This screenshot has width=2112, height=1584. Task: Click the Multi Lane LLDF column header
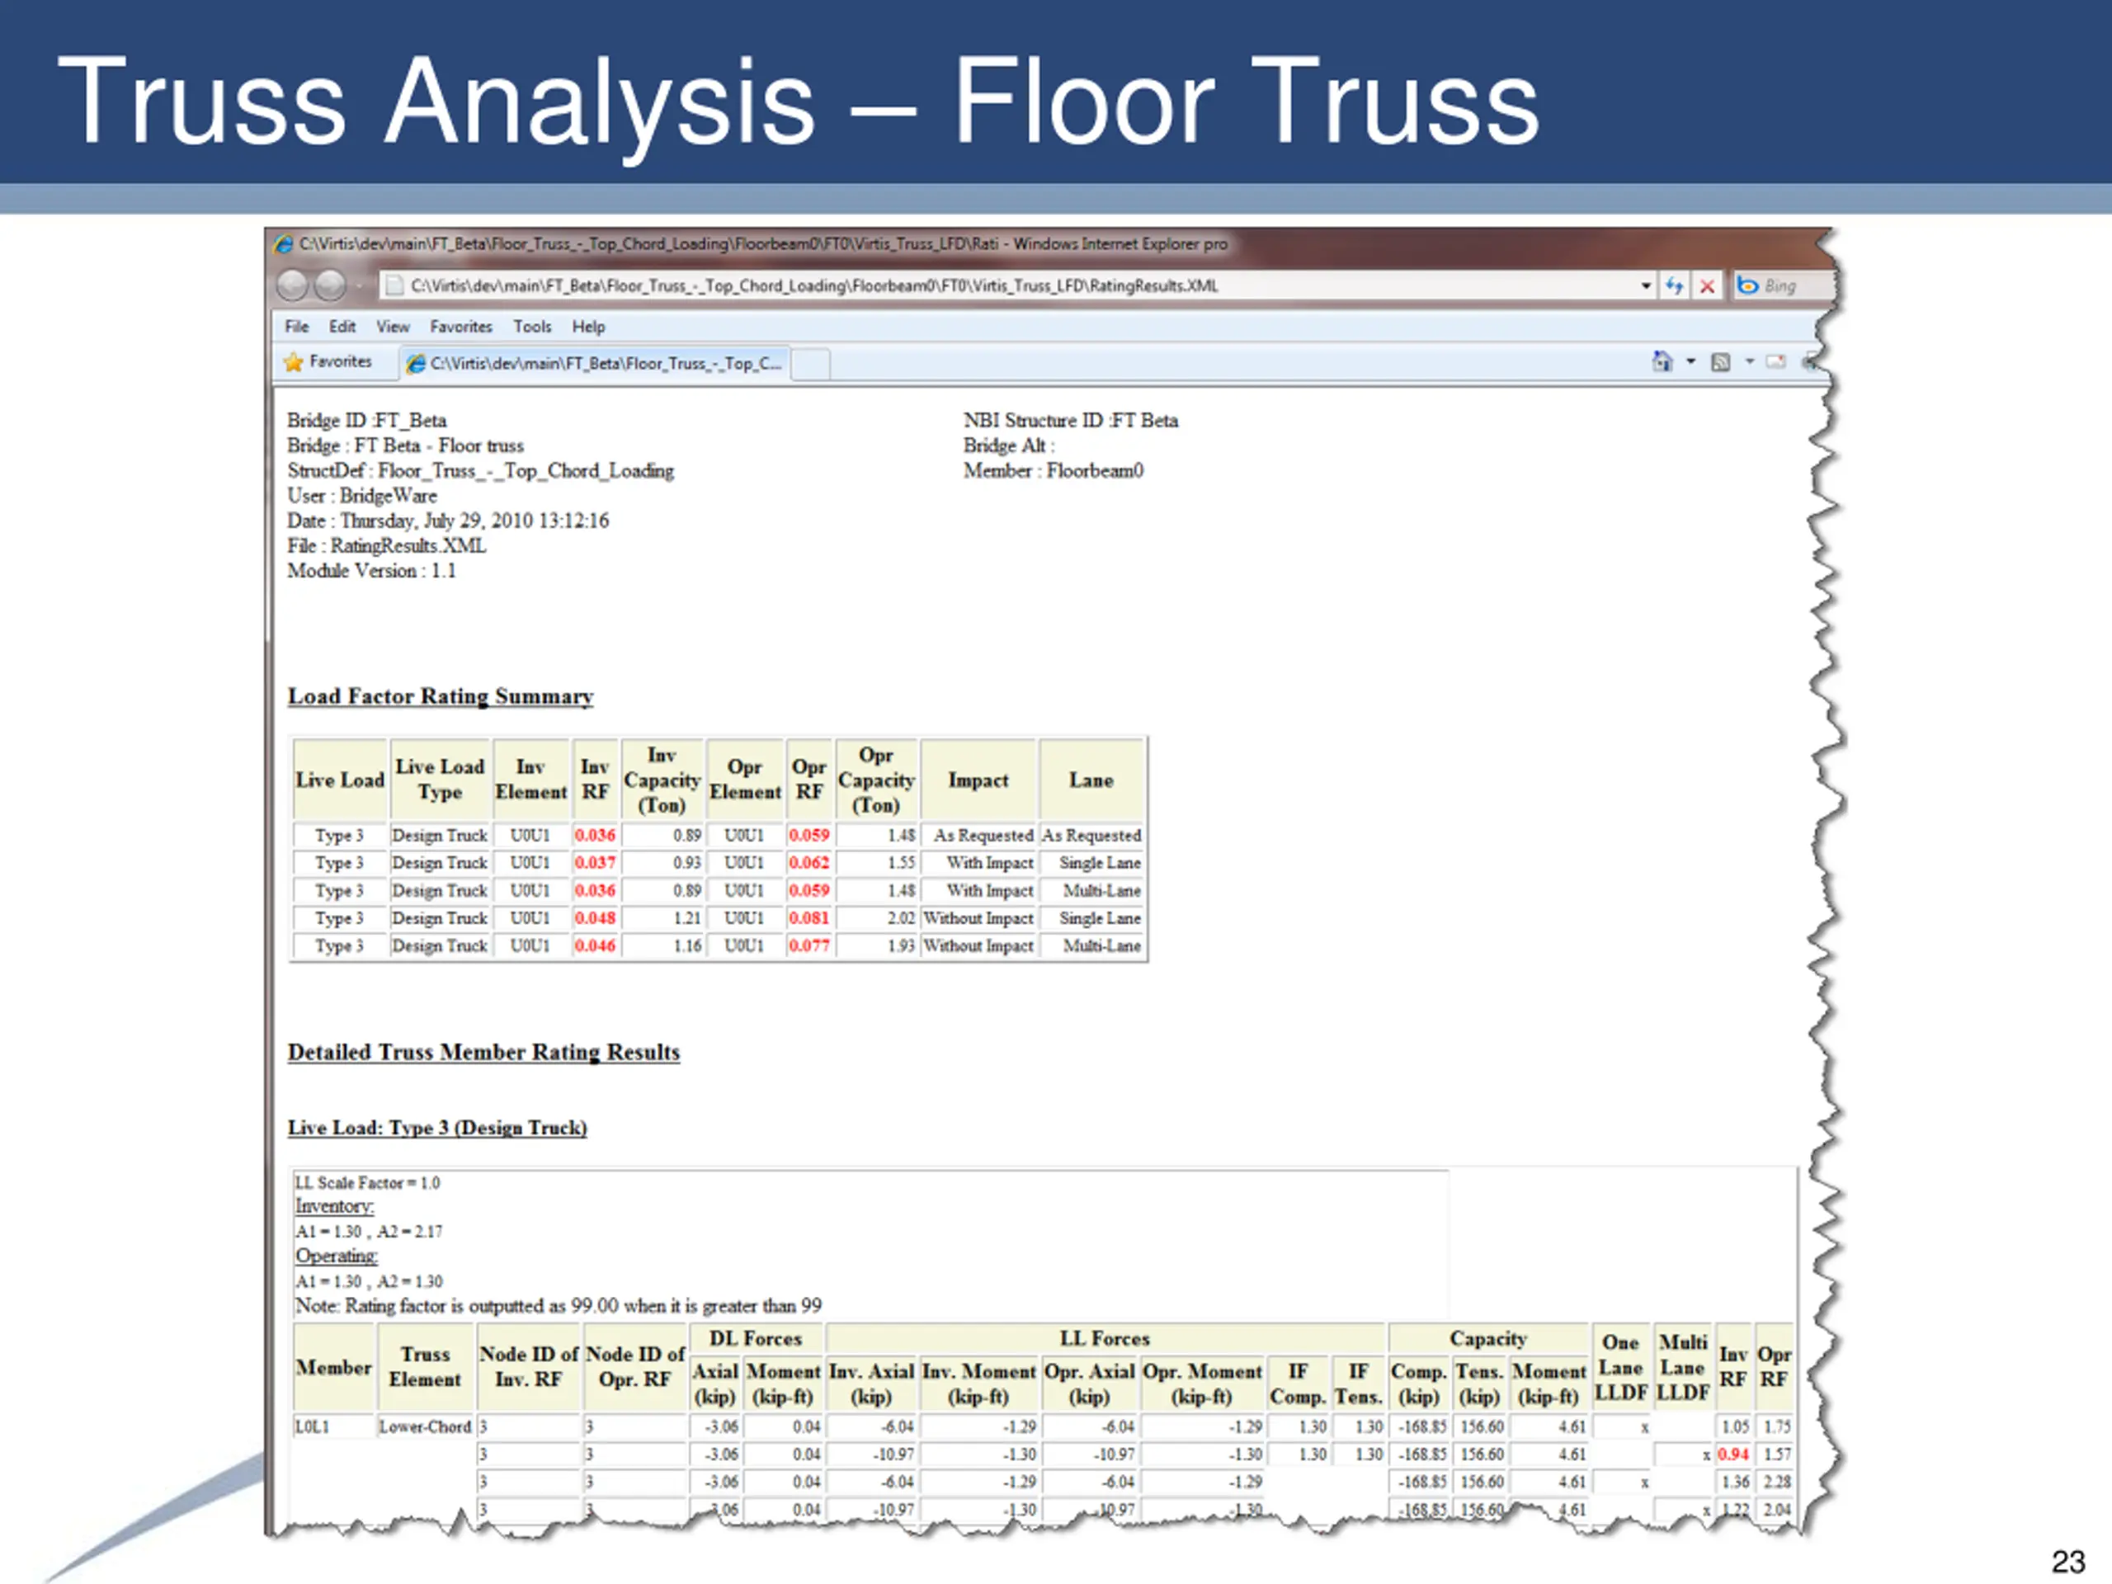[x=1683, y=1368]
